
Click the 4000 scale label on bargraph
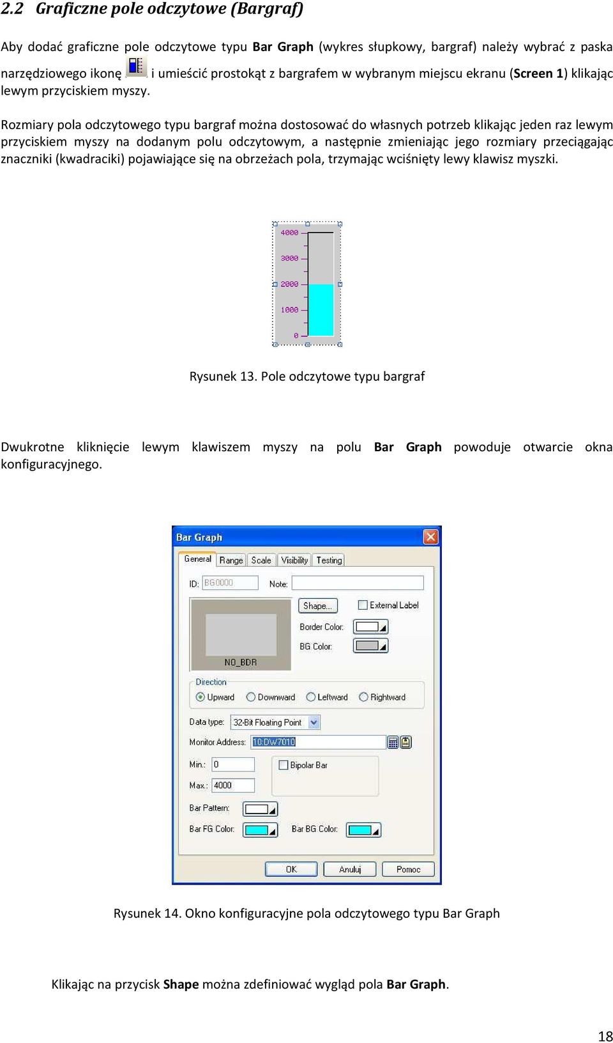click(289, 233)
